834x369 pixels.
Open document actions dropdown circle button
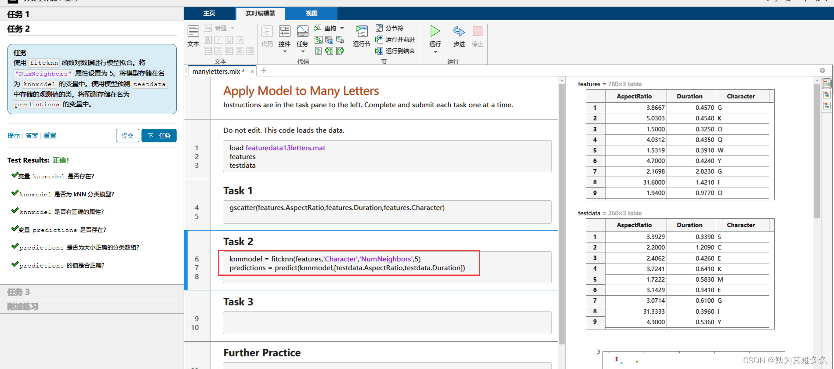822,71
